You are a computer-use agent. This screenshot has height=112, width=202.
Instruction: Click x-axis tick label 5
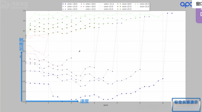click(x=140, y=103)
